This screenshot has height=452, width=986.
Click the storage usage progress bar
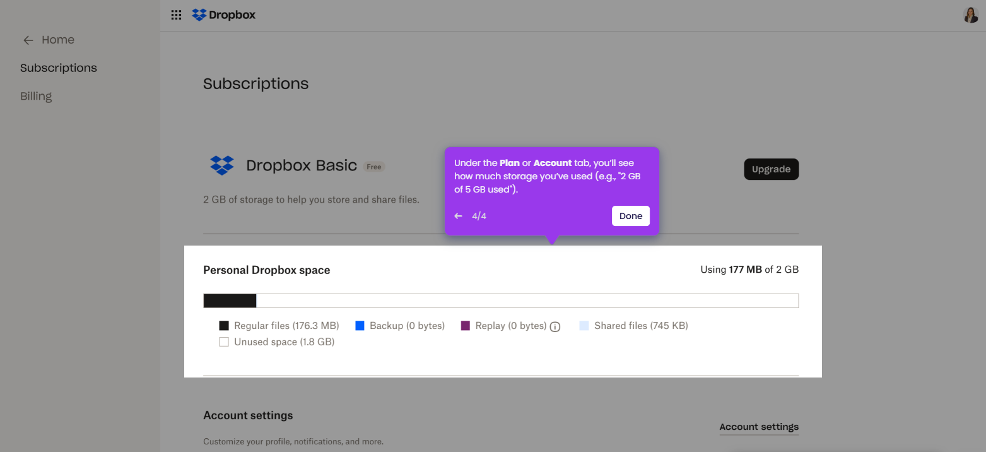pos(501,300)
